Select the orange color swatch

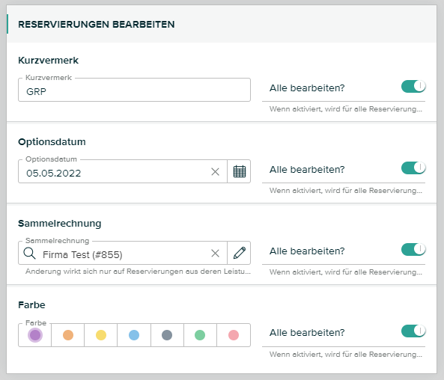68,335
